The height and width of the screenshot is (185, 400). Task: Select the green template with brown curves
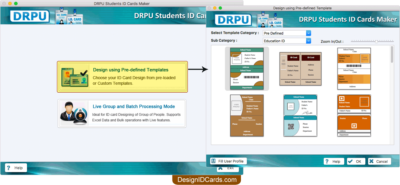pos(247,69)
